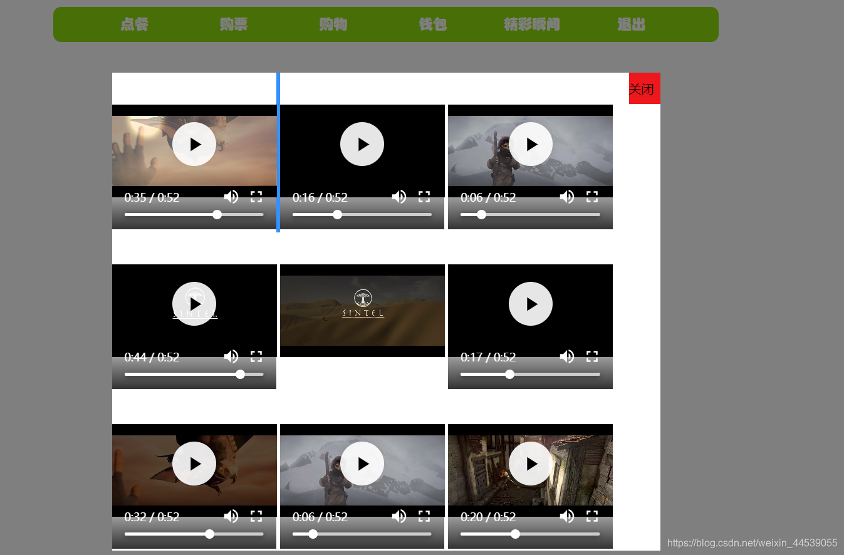The height and width of the screenshot is (555, 844).
Task: Play the video showing 0:16 / 0:52
Action: [362, 144]
